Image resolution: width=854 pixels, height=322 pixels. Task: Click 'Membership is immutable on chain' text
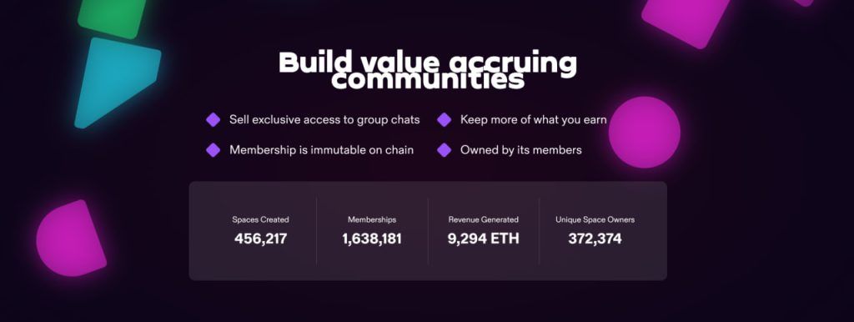point(321,149)
